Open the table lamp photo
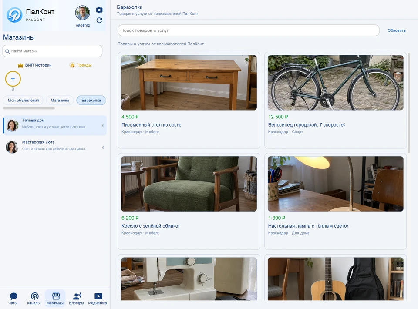 click(335, 184)
